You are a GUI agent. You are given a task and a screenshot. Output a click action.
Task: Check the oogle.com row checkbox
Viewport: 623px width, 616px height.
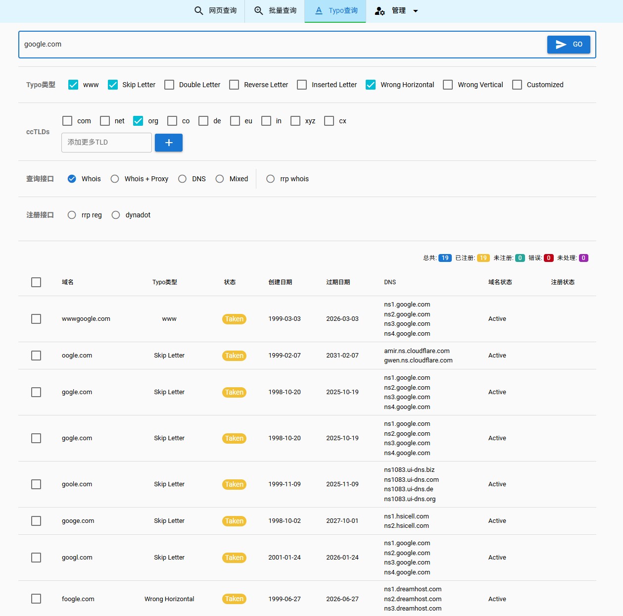tap(36, 356)
